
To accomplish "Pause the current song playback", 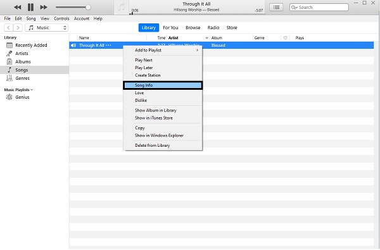I will (30, 7).
